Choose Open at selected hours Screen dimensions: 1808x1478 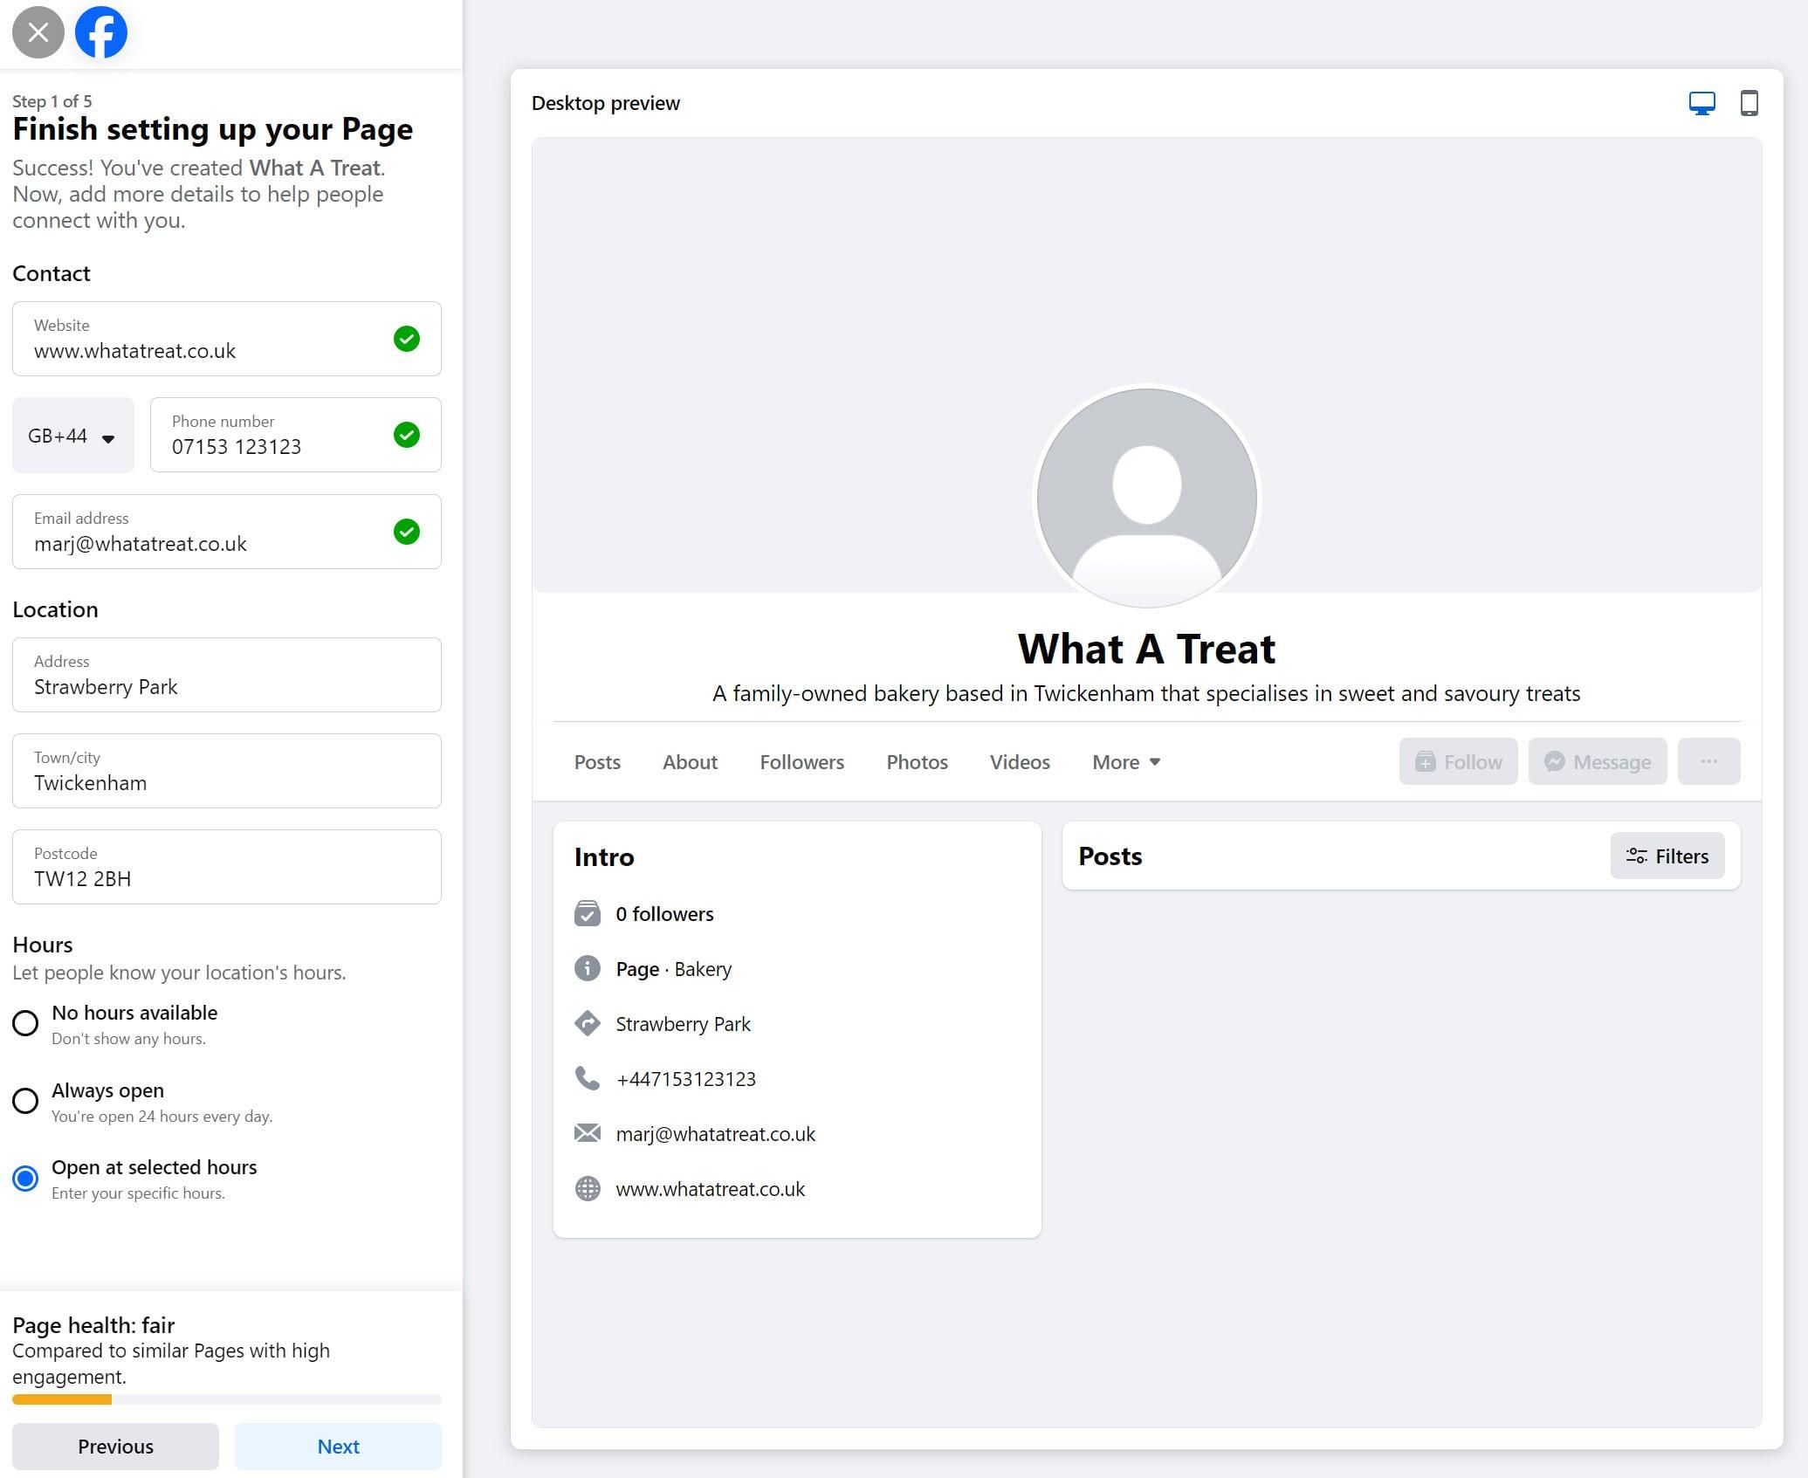pyautogui.click(x=25, y=1179)
